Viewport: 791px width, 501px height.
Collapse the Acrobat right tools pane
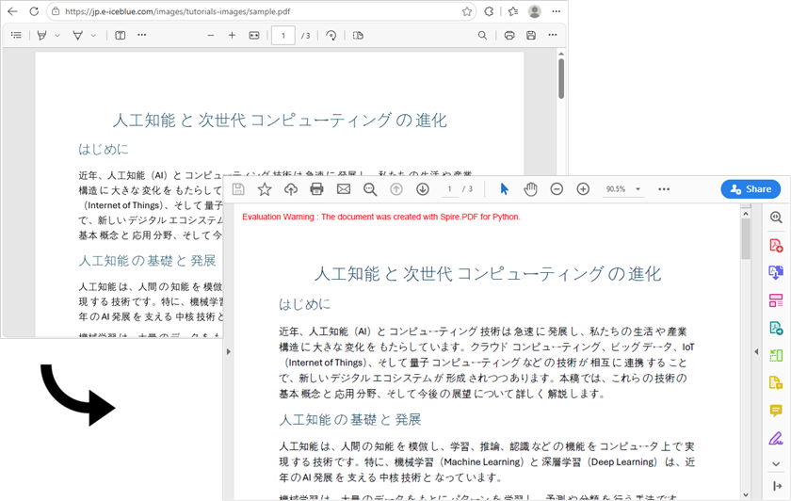coord(777,486)
